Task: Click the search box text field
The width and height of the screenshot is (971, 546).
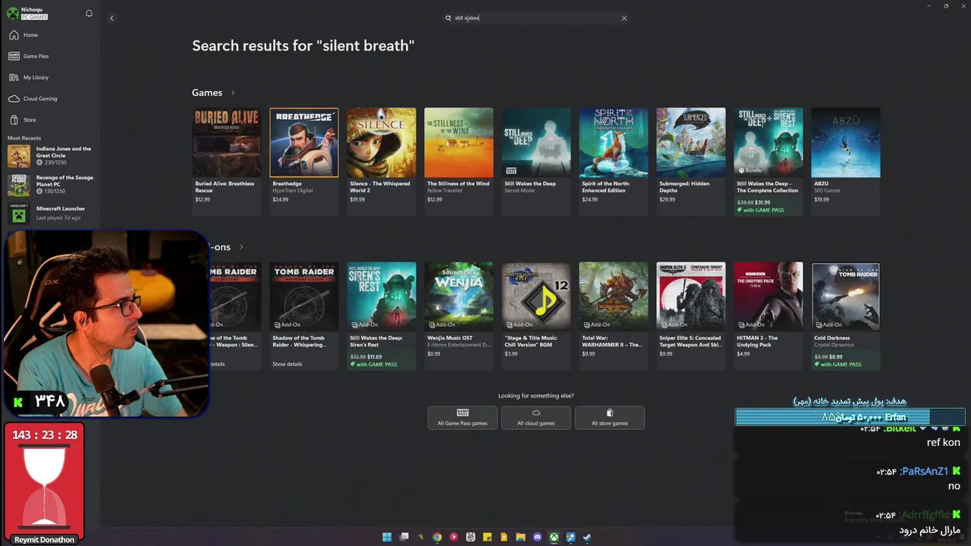Action: [535, 18]
